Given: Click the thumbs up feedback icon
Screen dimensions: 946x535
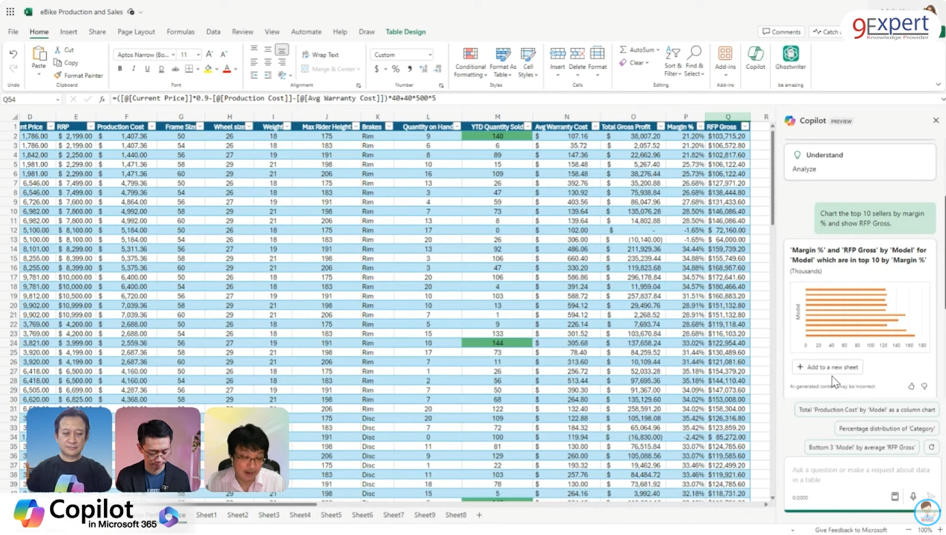Looking at the screenshot, I should [911, 386].
